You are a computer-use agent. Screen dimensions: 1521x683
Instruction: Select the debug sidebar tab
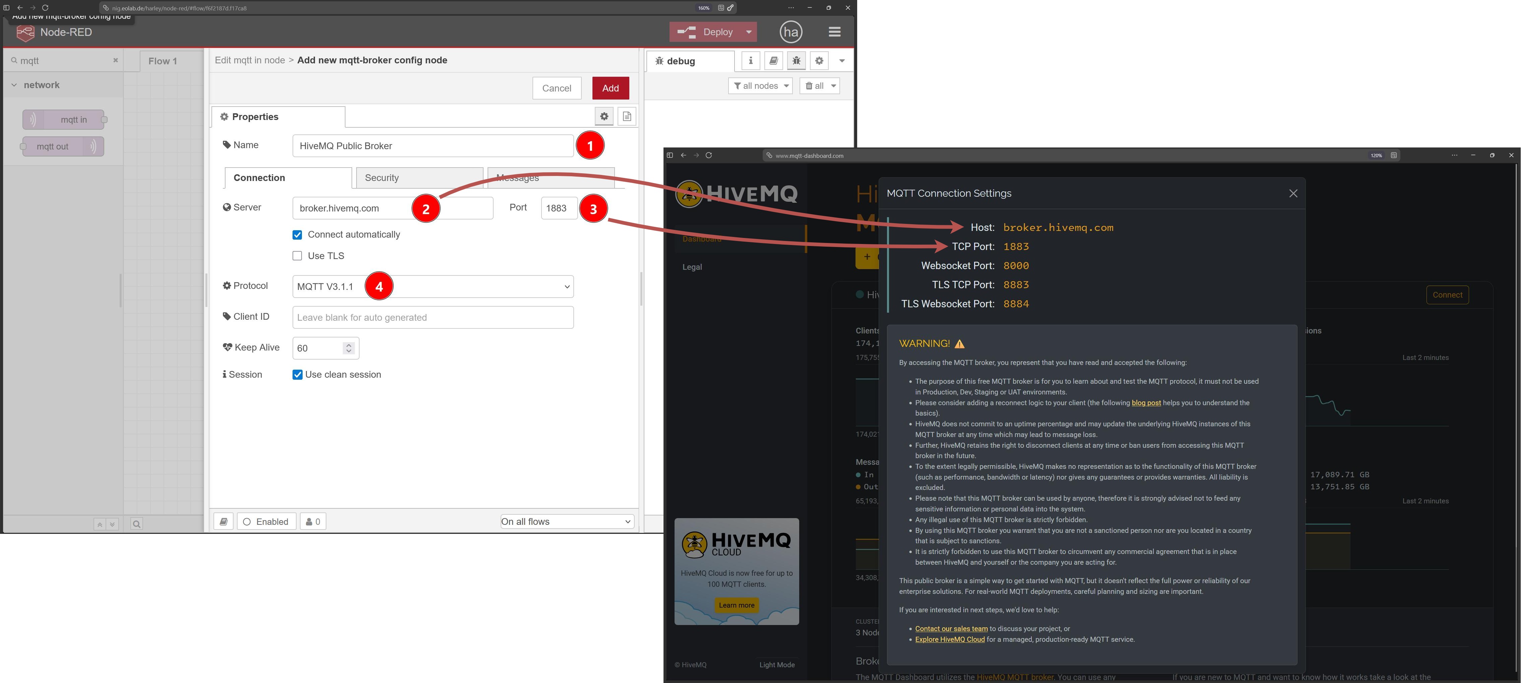(691, 61)
